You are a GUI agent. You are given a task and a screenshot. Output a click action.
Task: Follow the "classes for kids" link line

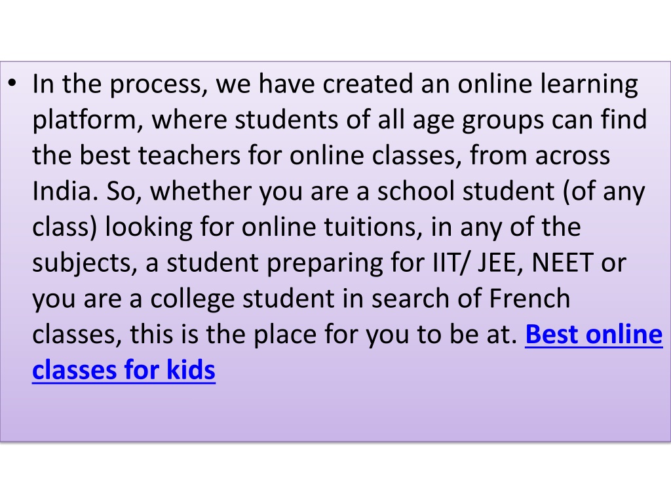[x=124, y=370]
